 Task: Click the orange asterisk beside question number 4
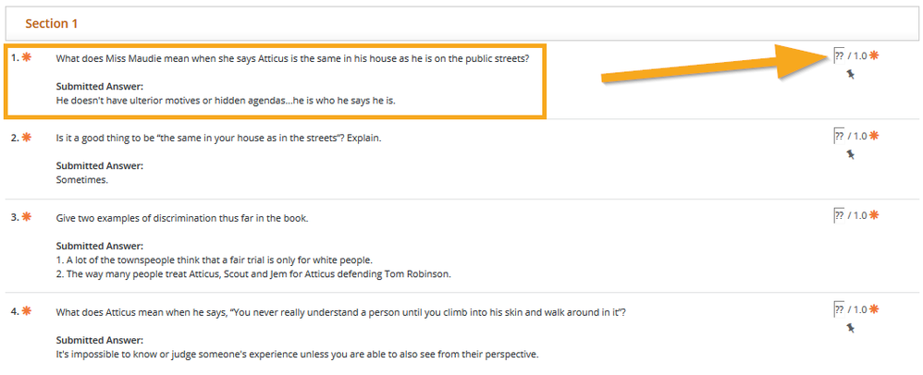coord(27,311)
